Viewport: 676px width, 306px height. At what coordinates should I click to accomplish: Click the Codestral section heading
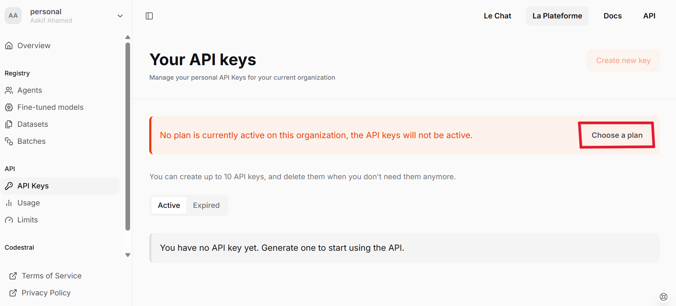[19, 248]
